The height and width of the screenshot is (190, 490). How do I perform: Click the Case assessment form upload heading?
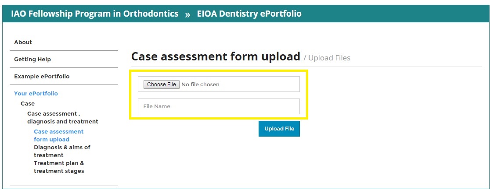click(x=216, y=57)
